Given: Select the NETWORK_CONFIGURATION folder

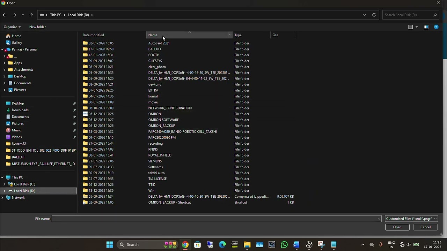Looking at the screenshot, I should 170,108.
